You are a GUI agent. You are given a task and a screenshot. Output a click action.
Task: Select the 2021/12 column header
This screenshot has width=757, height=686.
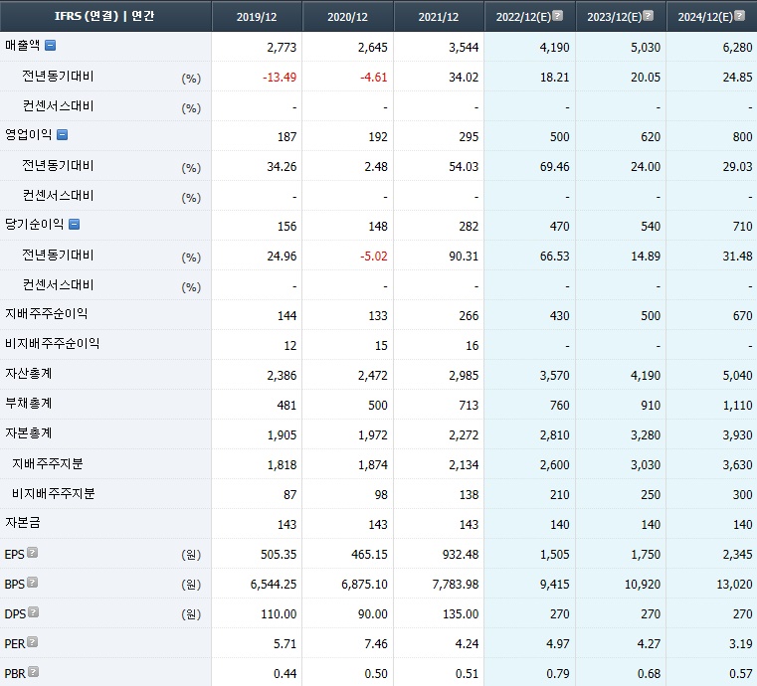[x=439, y=17]
